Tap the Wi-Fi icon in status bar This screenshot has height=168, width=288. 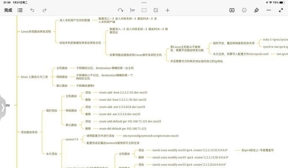click(x=270, y=3)
